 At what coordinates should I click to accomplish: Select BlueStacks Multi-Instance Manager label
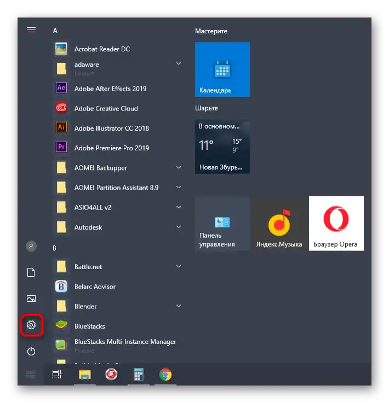(125, 342)
